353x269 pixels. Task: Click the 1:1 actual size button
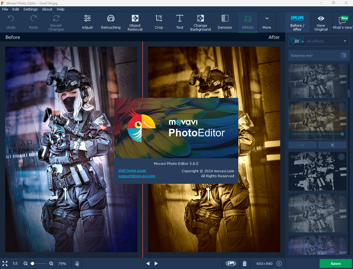click(15, 263)
